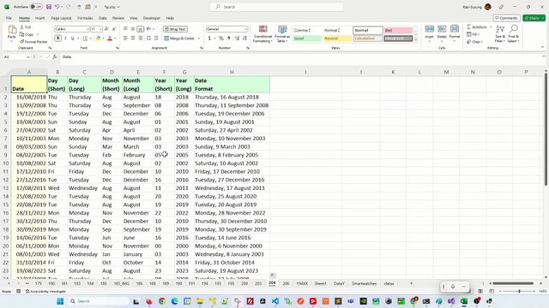Apply the Calculation cell style
This screenshot has width=549, height=308.
point(368,38)
